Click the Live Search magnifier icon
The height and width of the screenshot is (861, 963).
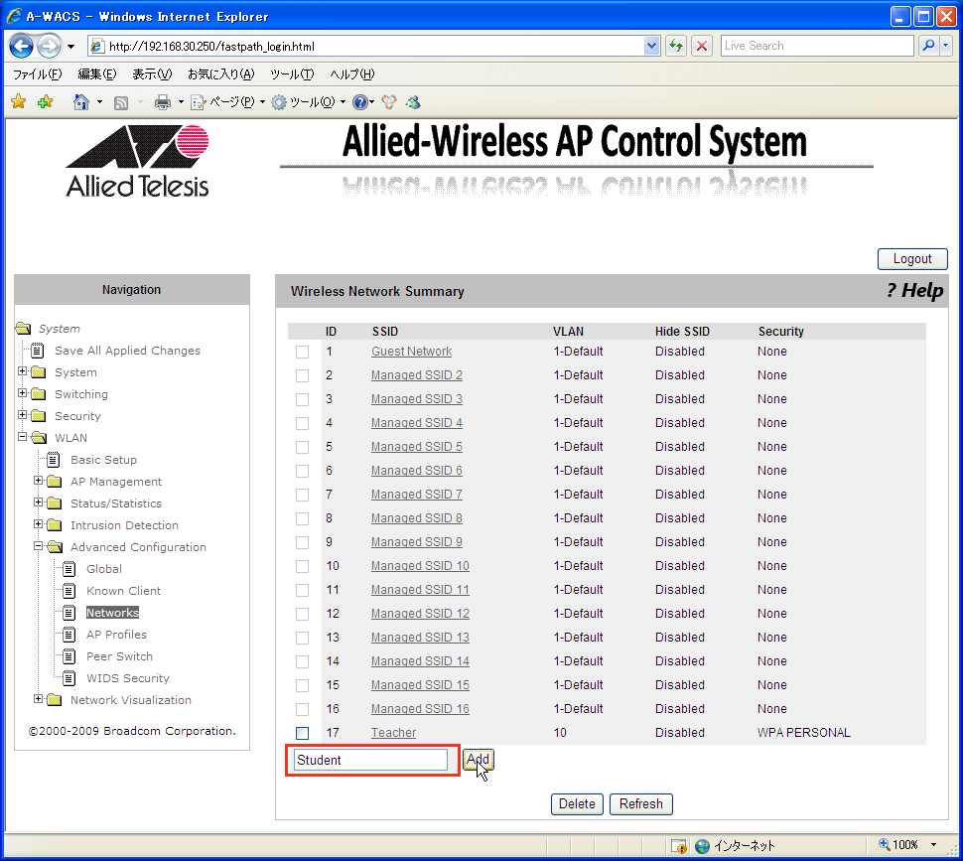[x=928, y=46]
